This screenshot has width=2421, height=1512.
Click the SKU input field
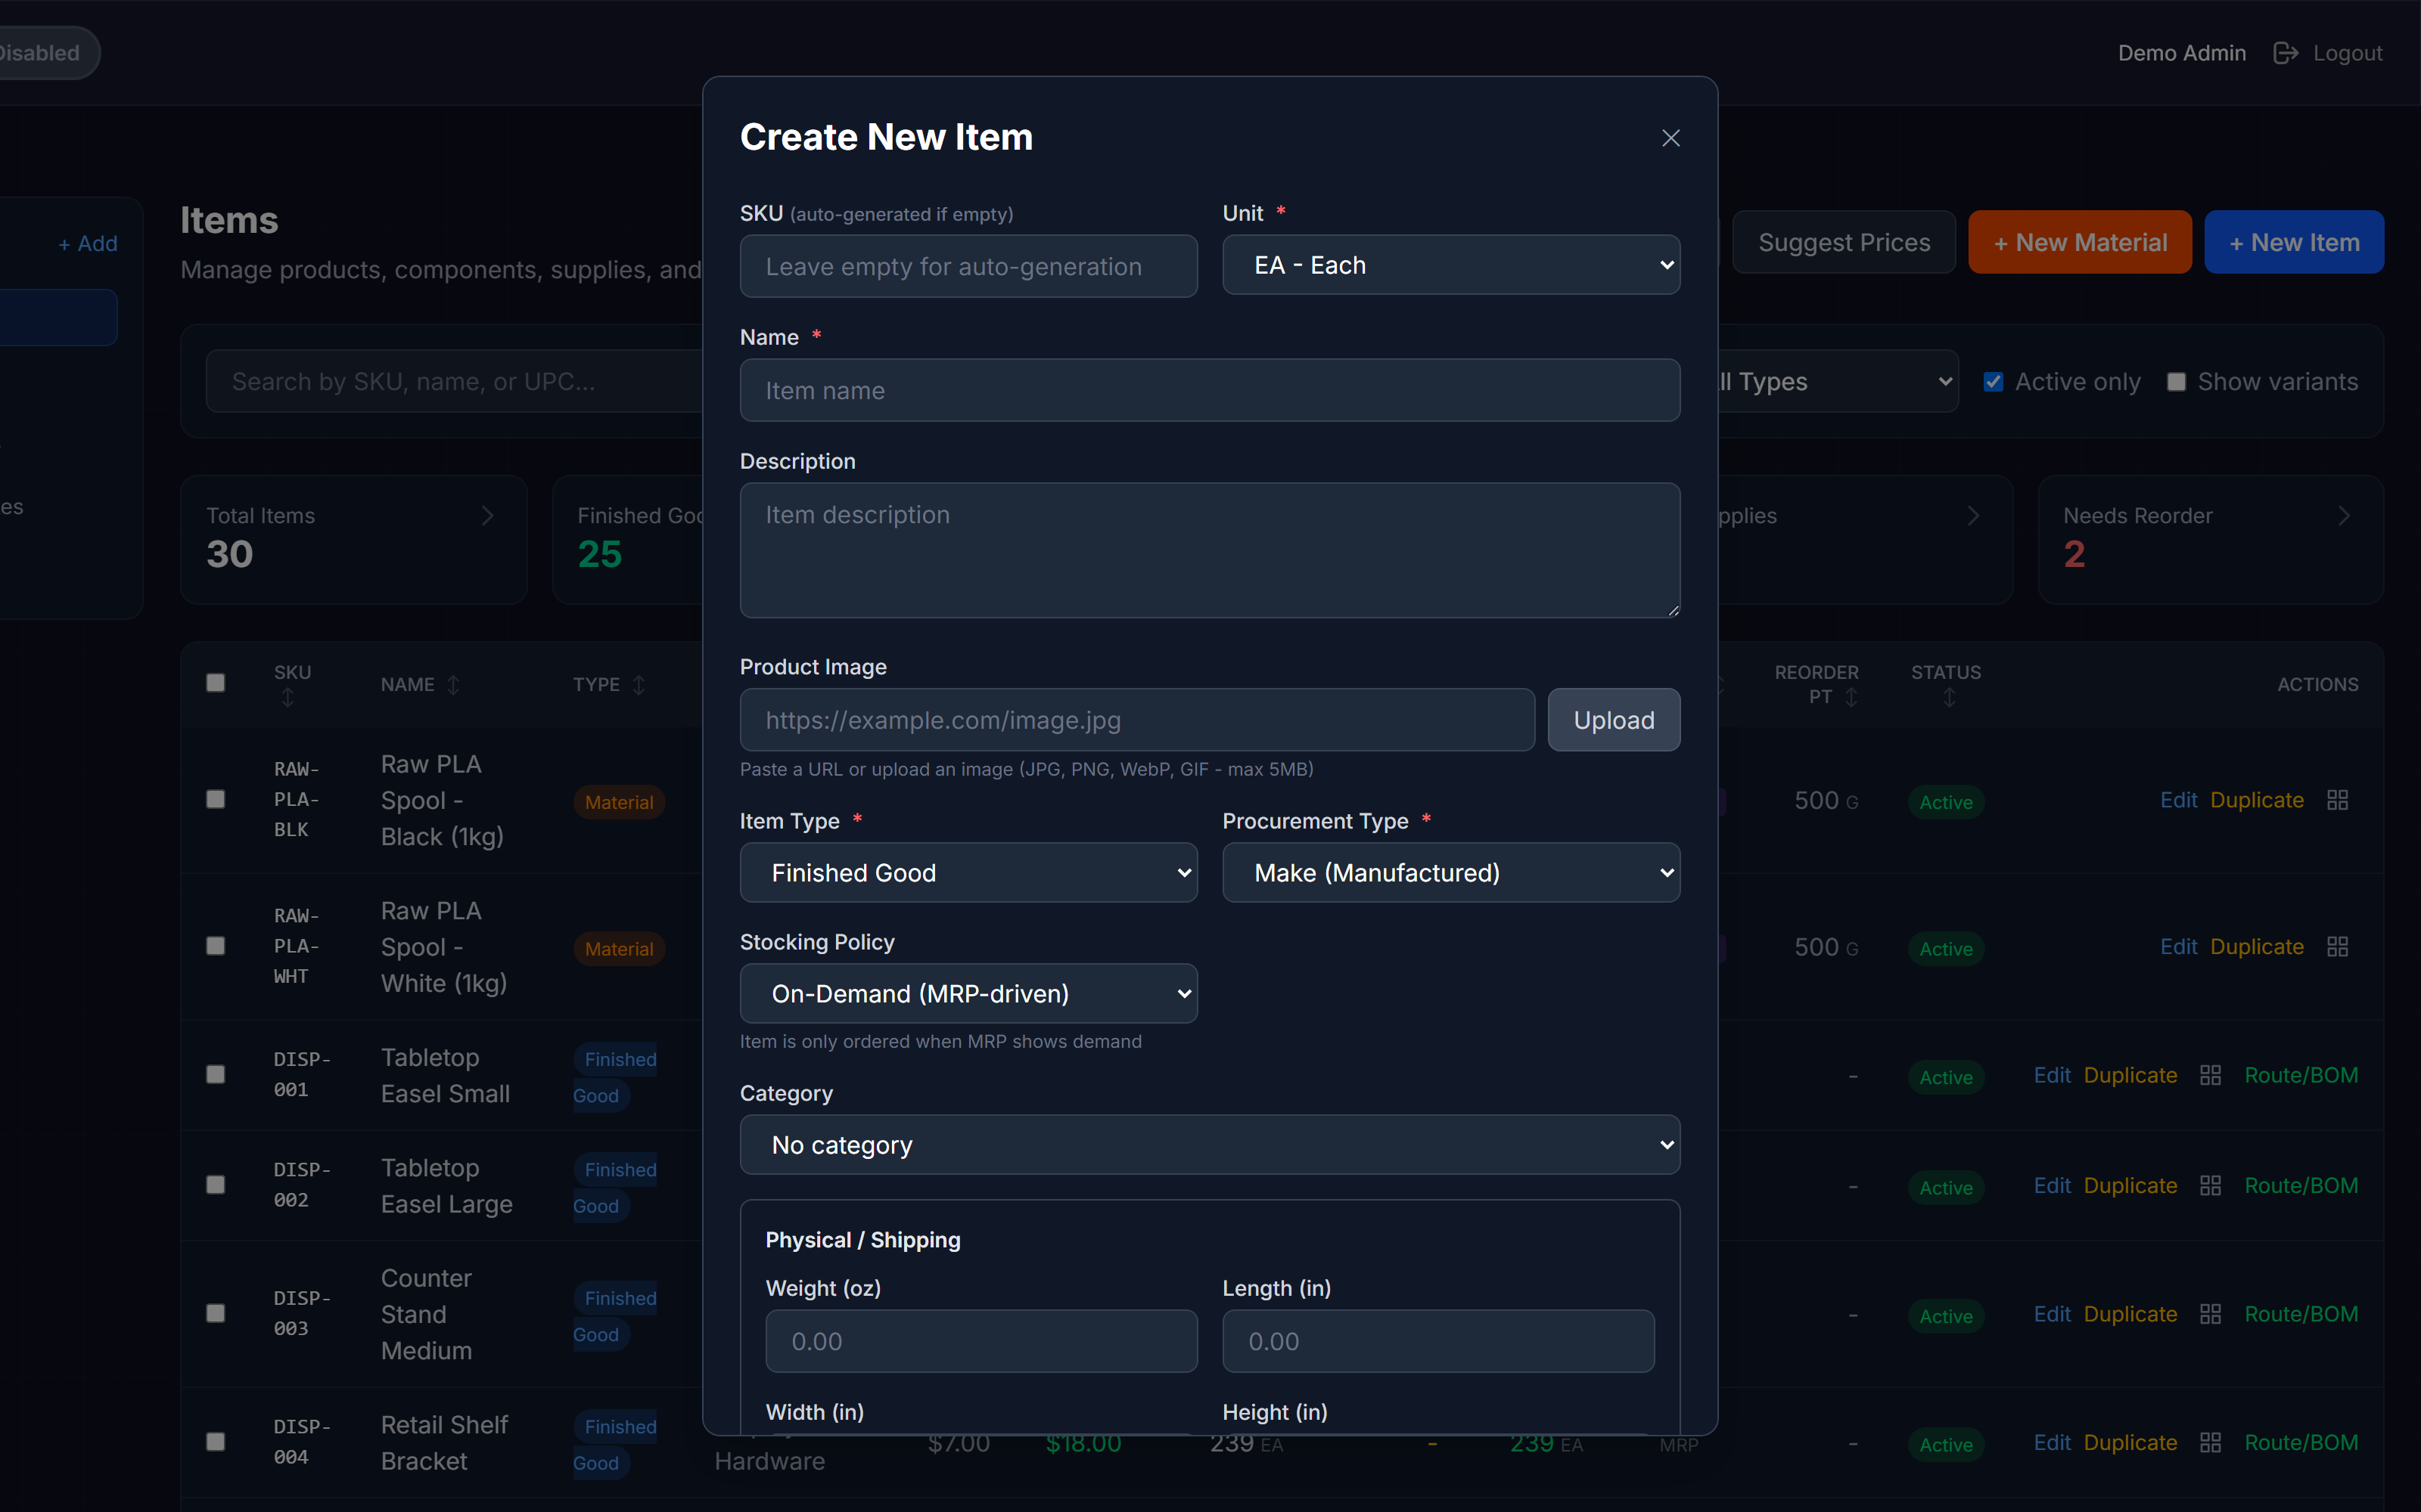tap(968, 266)
